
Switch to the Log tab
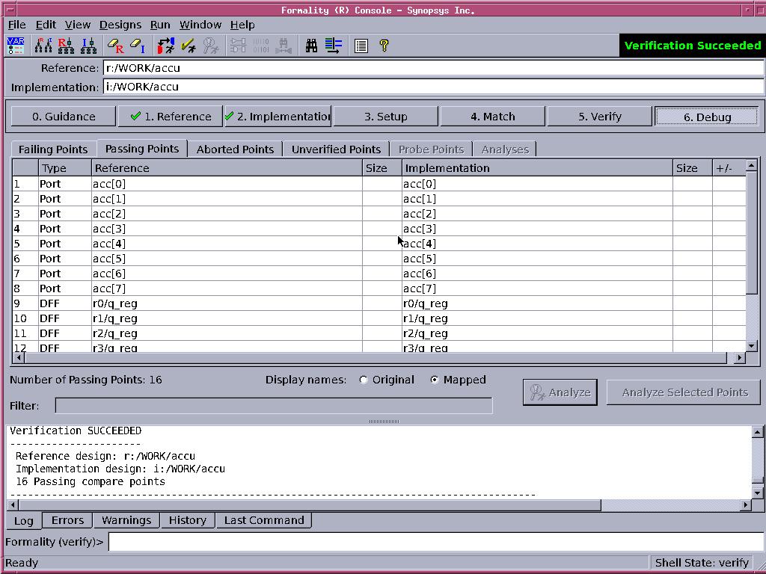(23, 521)
